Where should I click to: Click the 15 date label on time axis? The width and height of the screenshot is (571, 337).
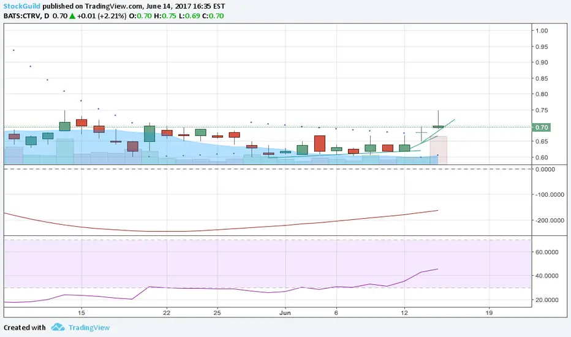click(81, 312)
